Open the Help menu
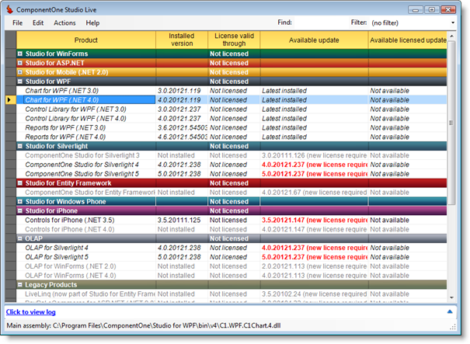This screenshot has height=344, width=470. [92, 23]
